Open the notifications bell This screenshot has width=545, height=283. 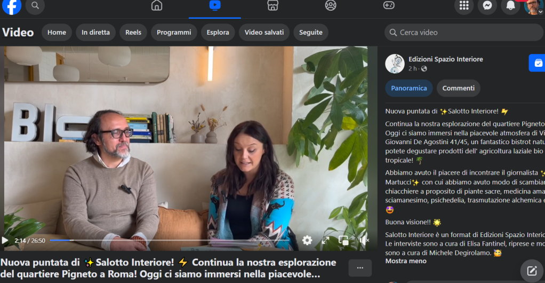pos(510,6)
